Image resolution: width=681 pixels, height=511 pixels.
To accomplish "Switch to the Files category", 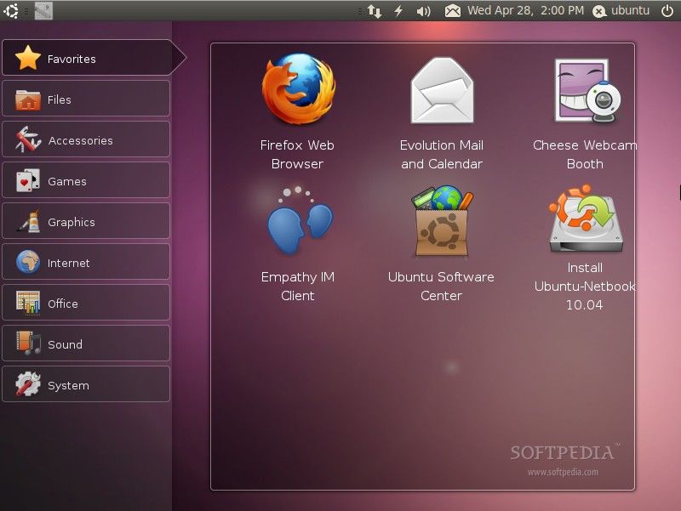I will click(86, 99).
